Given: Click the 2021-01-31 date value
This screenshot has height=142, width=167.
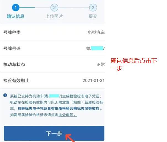Looking at the screenshot, I should coord(94,80).
